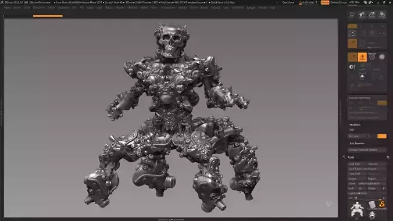Click the Export button in Tool palette

click(377, 179)
